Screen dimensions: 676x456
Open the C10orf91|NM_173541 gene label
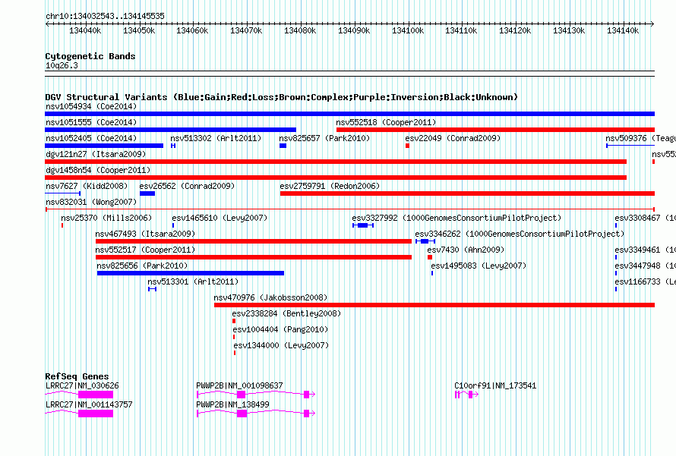[x=495, y=385]
